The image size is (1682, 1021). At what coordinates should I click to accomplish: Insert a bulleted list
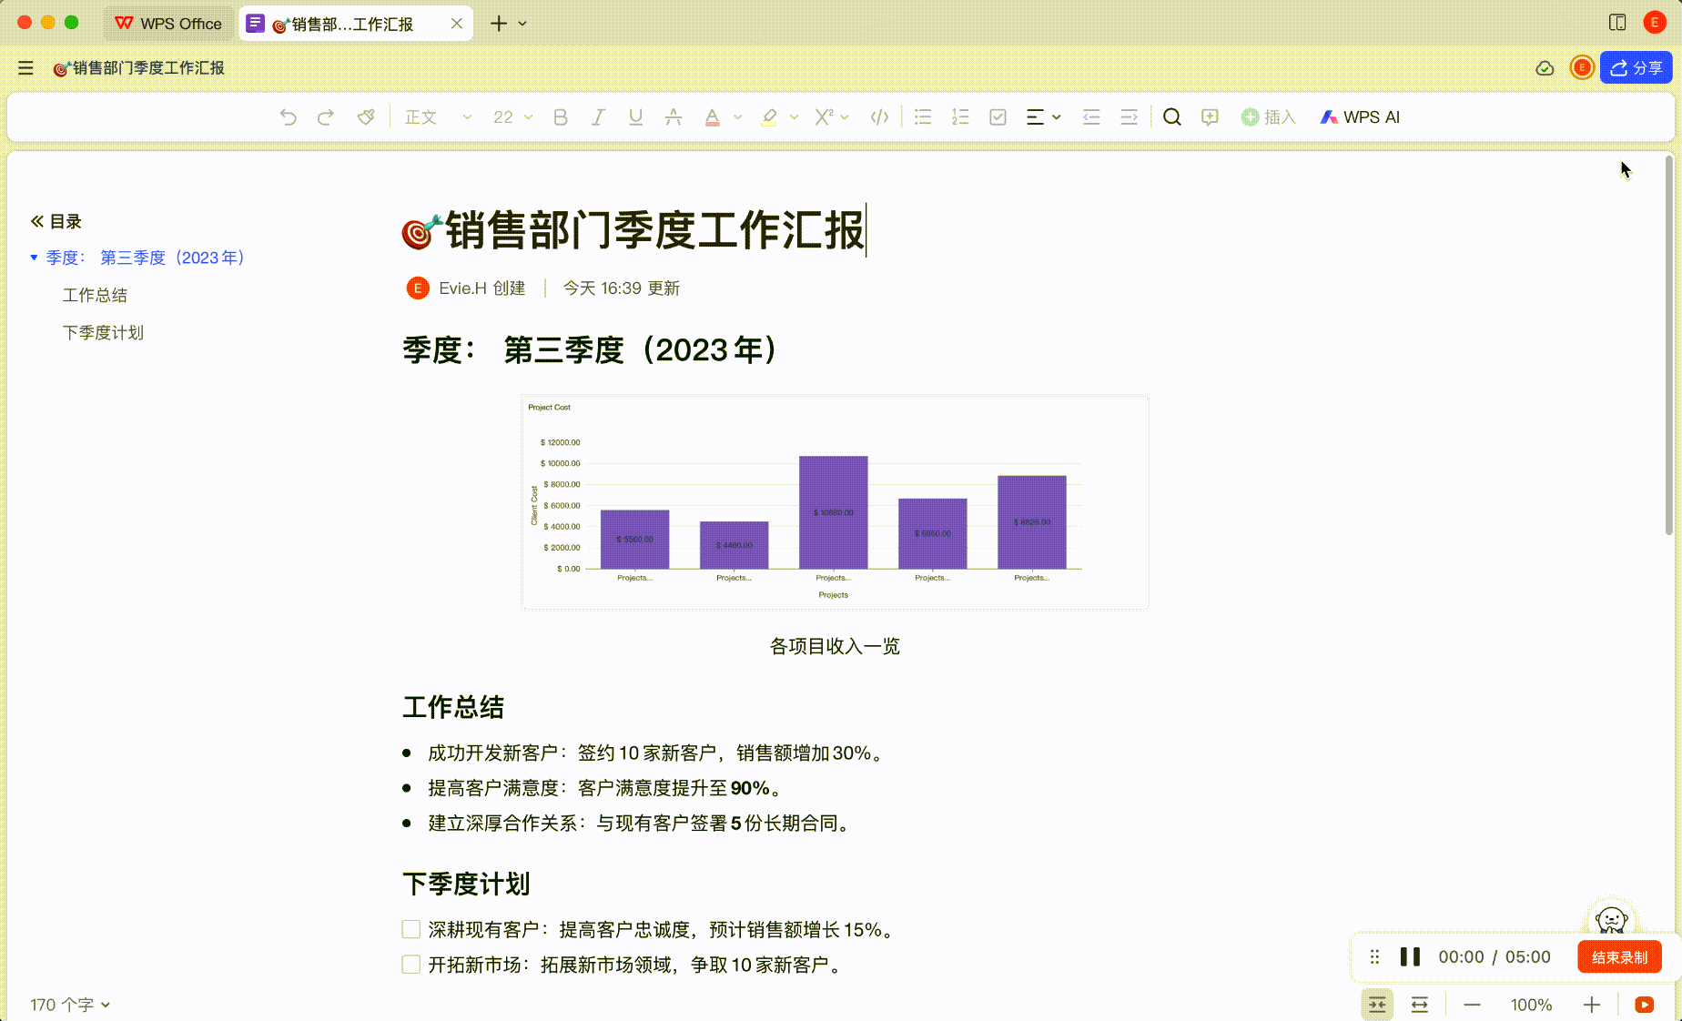coord(922,116)
